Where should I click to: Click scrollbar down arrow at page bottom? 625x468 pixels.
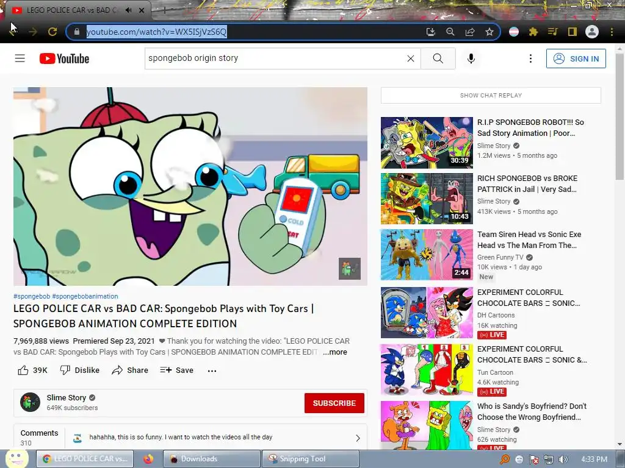[620, 444]
